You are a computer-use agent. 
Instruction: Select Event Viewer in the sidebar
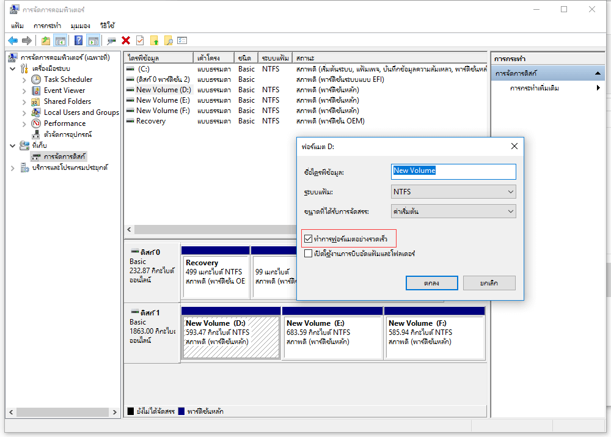pyautogui.click(x=64, y=90)
